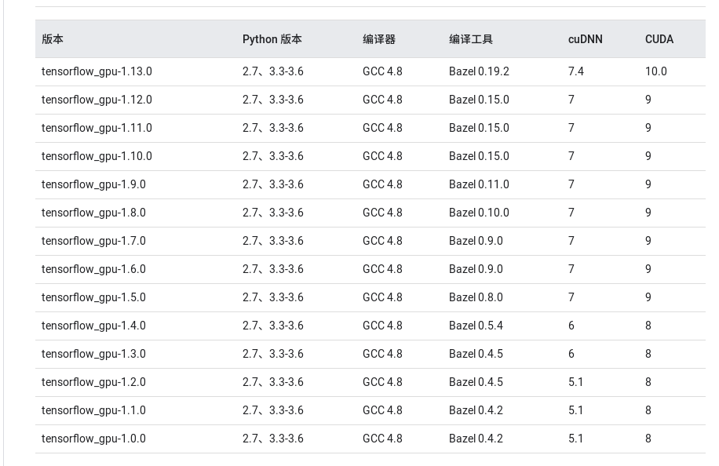Click cuDNN 5.1 in tensorflow_gpu-1.2.0 row

coord(575,383)
